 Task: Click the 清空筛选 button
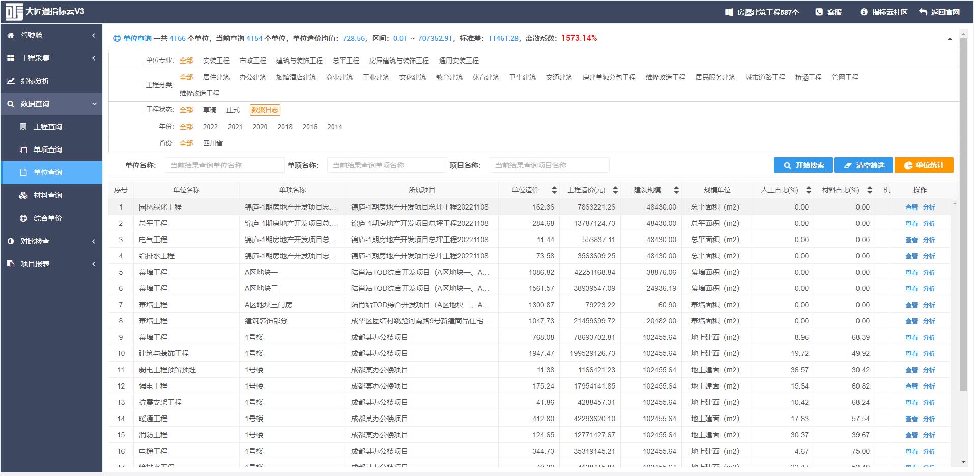click(864, 165)
